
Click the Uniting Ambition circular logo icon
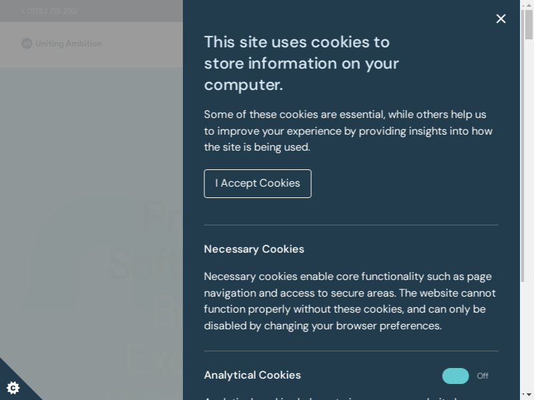click(27, 43)
